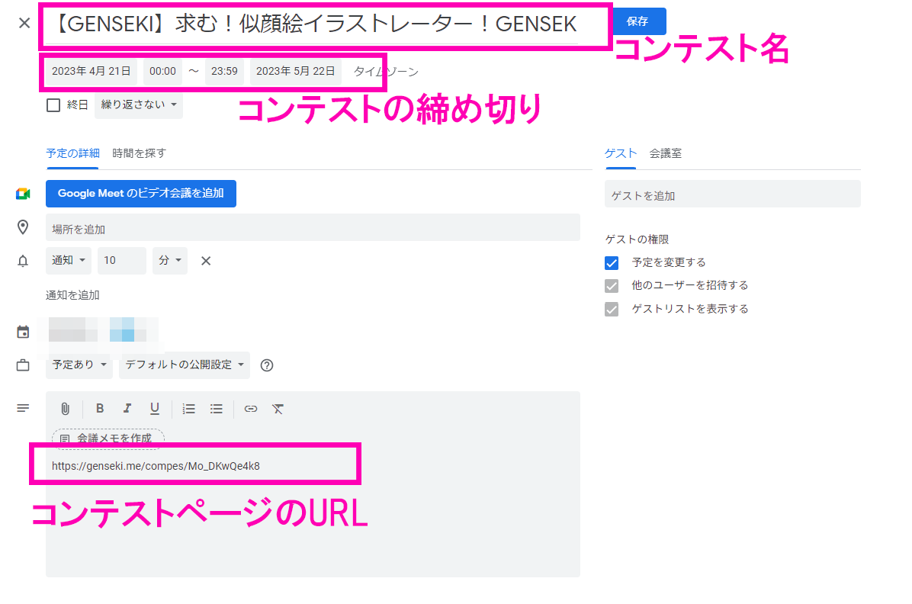Click the notification bell icon
Image resolution: width=912 pixels, height=604 pixels.
pyautogui.click(x=23, y=261)
